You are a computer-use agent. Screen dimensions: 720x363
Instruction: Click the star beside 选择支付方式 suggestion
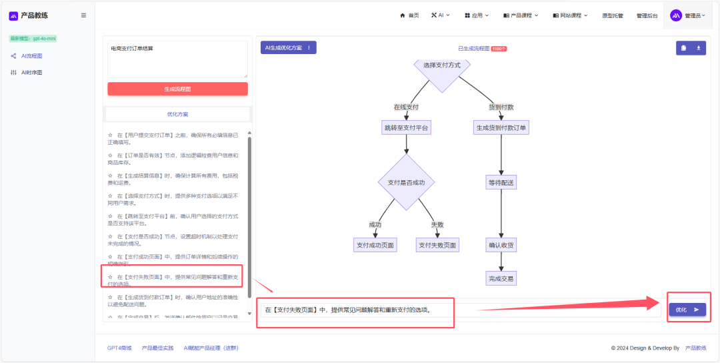(110, 196)
